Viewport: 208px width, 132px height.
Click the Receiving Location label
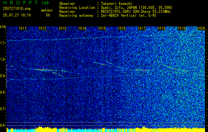(77, 8)
